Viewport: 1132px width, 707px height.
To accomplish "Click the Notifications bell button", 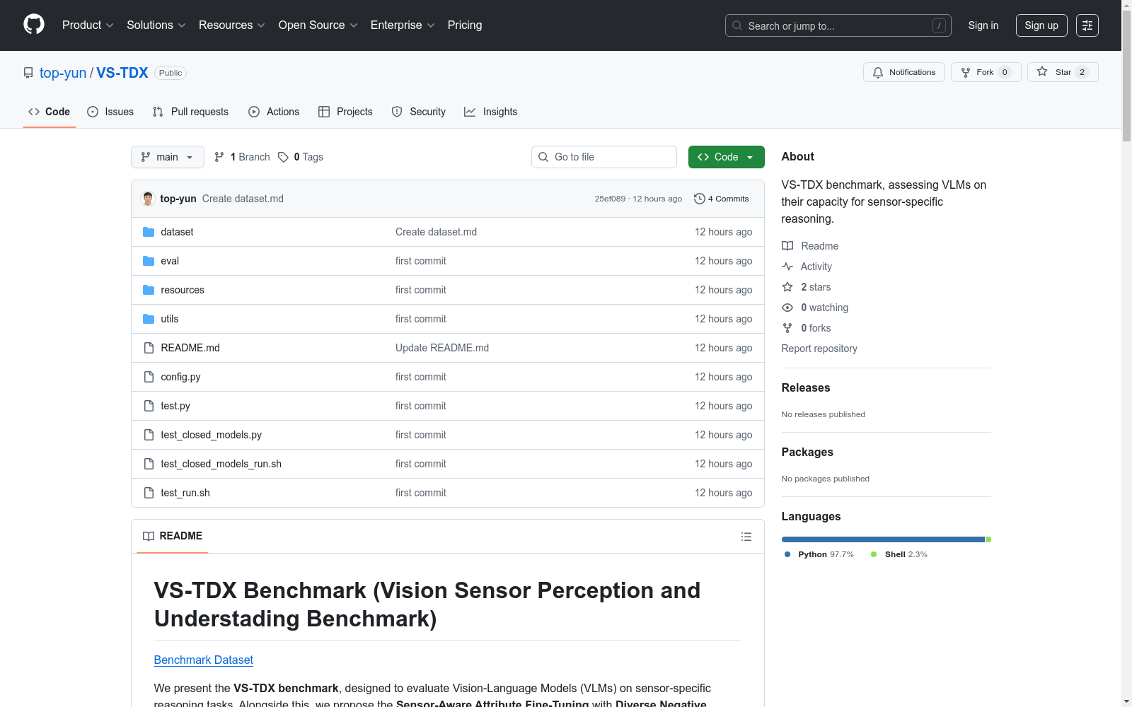I will pyautogui.click(x=903, y=72).
